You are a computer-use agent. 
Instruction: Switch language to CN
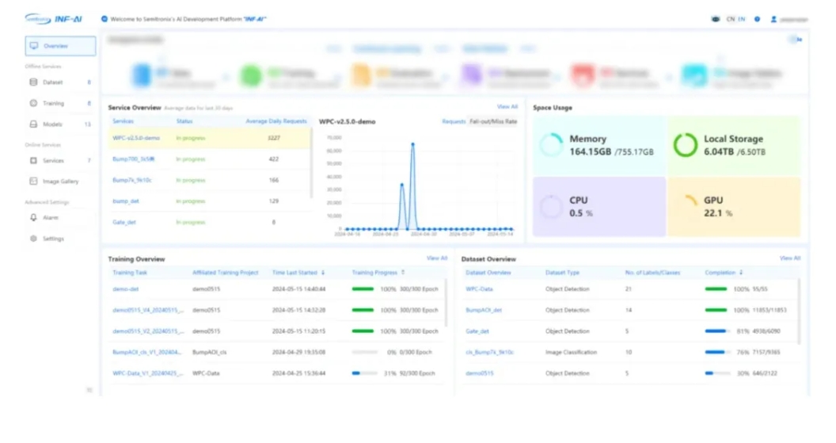[x=731, y=19]
